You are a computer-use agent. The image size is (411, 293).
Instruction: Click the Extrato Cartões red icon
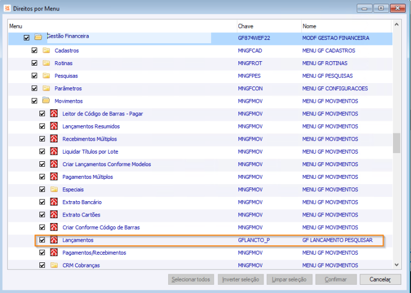click(54, 215)
